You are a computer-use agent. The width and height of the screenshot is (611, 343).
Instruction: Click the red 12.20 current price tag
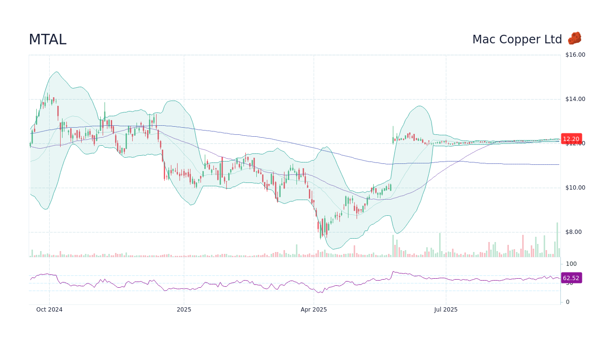[x=571, y=139]
